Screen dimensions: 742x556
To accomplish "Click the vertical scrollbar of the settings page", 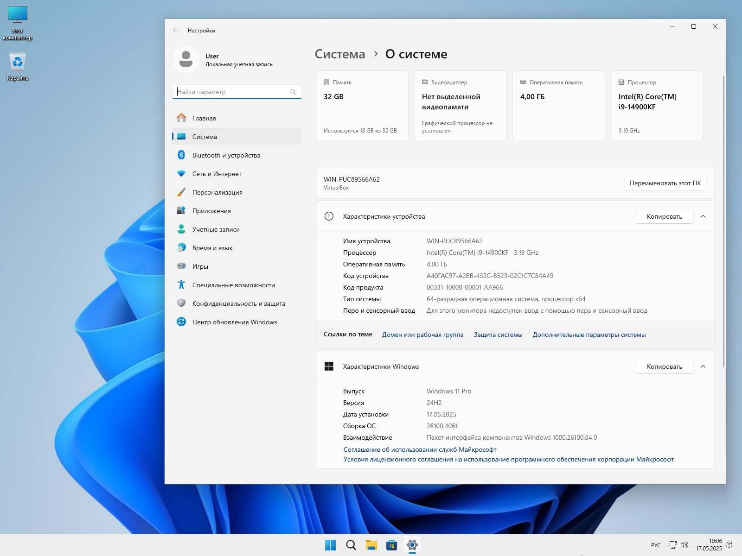I will click(723, 221).
